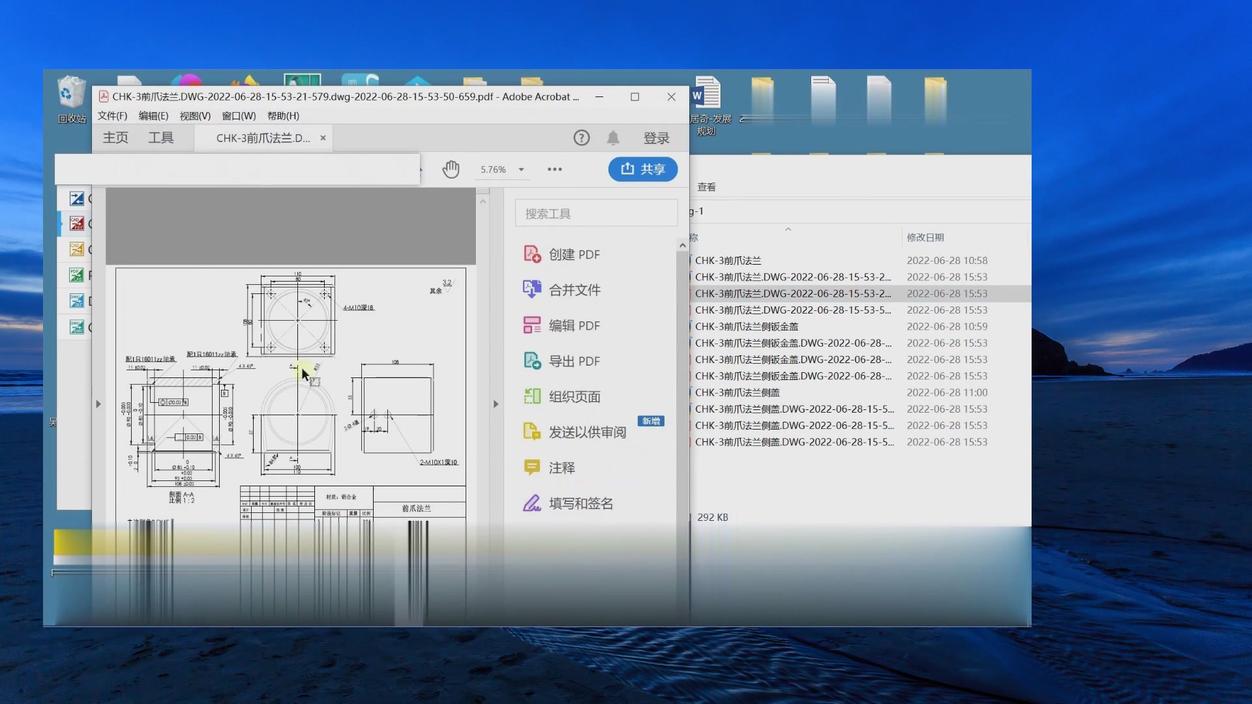The height and width of the screenshot is (704, 1252).
Task: Select the CHK-3前爪法兰.D... document tab
Action: 263,138
